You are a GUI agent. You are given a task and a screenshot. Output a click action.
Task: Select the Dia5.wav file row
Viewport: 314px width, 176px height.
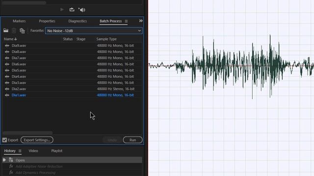[x=72, y=70]
